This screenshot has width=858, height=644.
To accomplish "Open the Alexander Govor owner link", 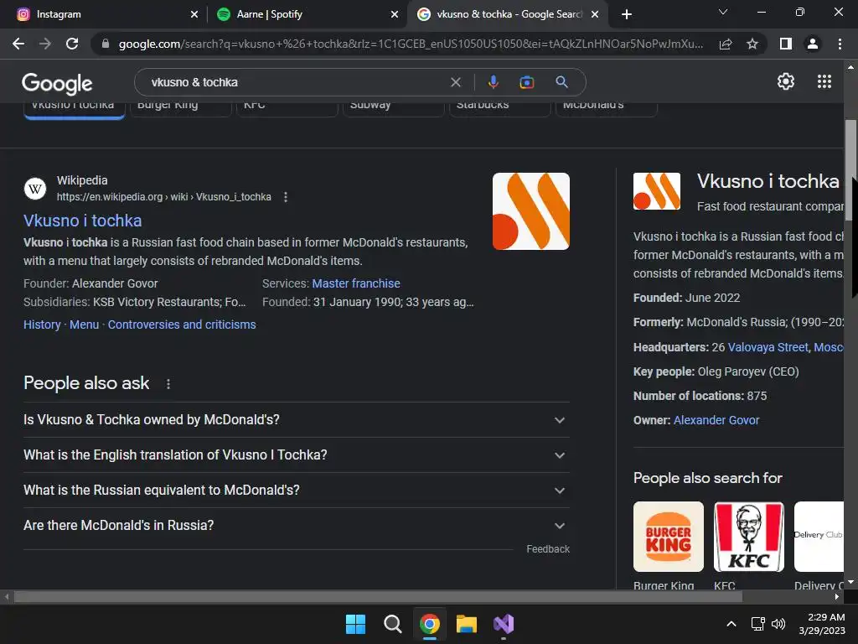I will 716,420.
